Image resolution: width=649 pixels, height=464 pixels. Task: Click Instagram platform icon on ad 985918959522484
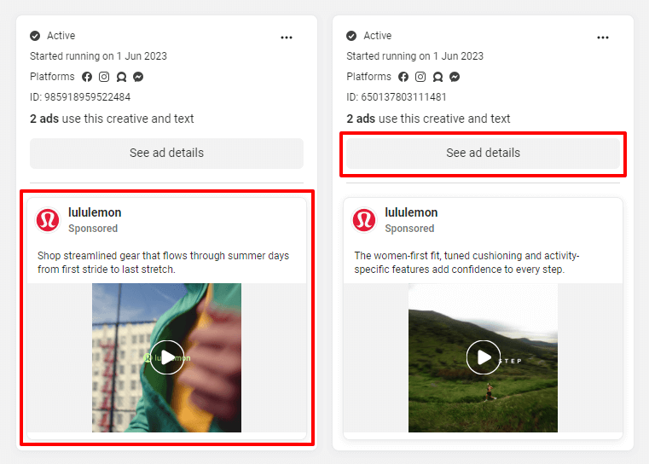[x=104, y=77]
